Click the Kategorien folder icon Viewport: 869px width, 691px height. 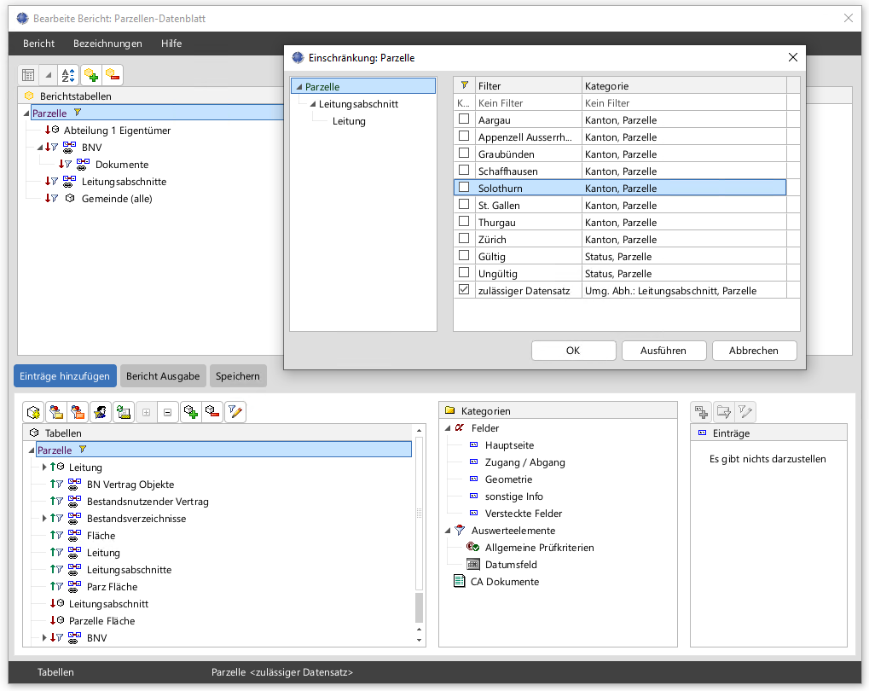coord(450,410)
